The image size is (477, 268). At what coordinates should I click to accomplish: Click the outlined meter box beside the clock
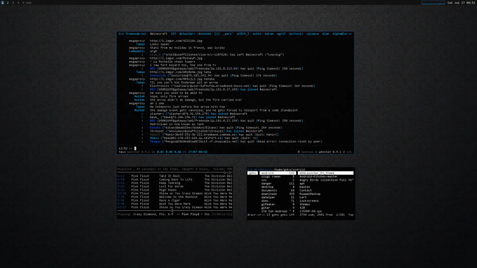(x=433, y=2)
